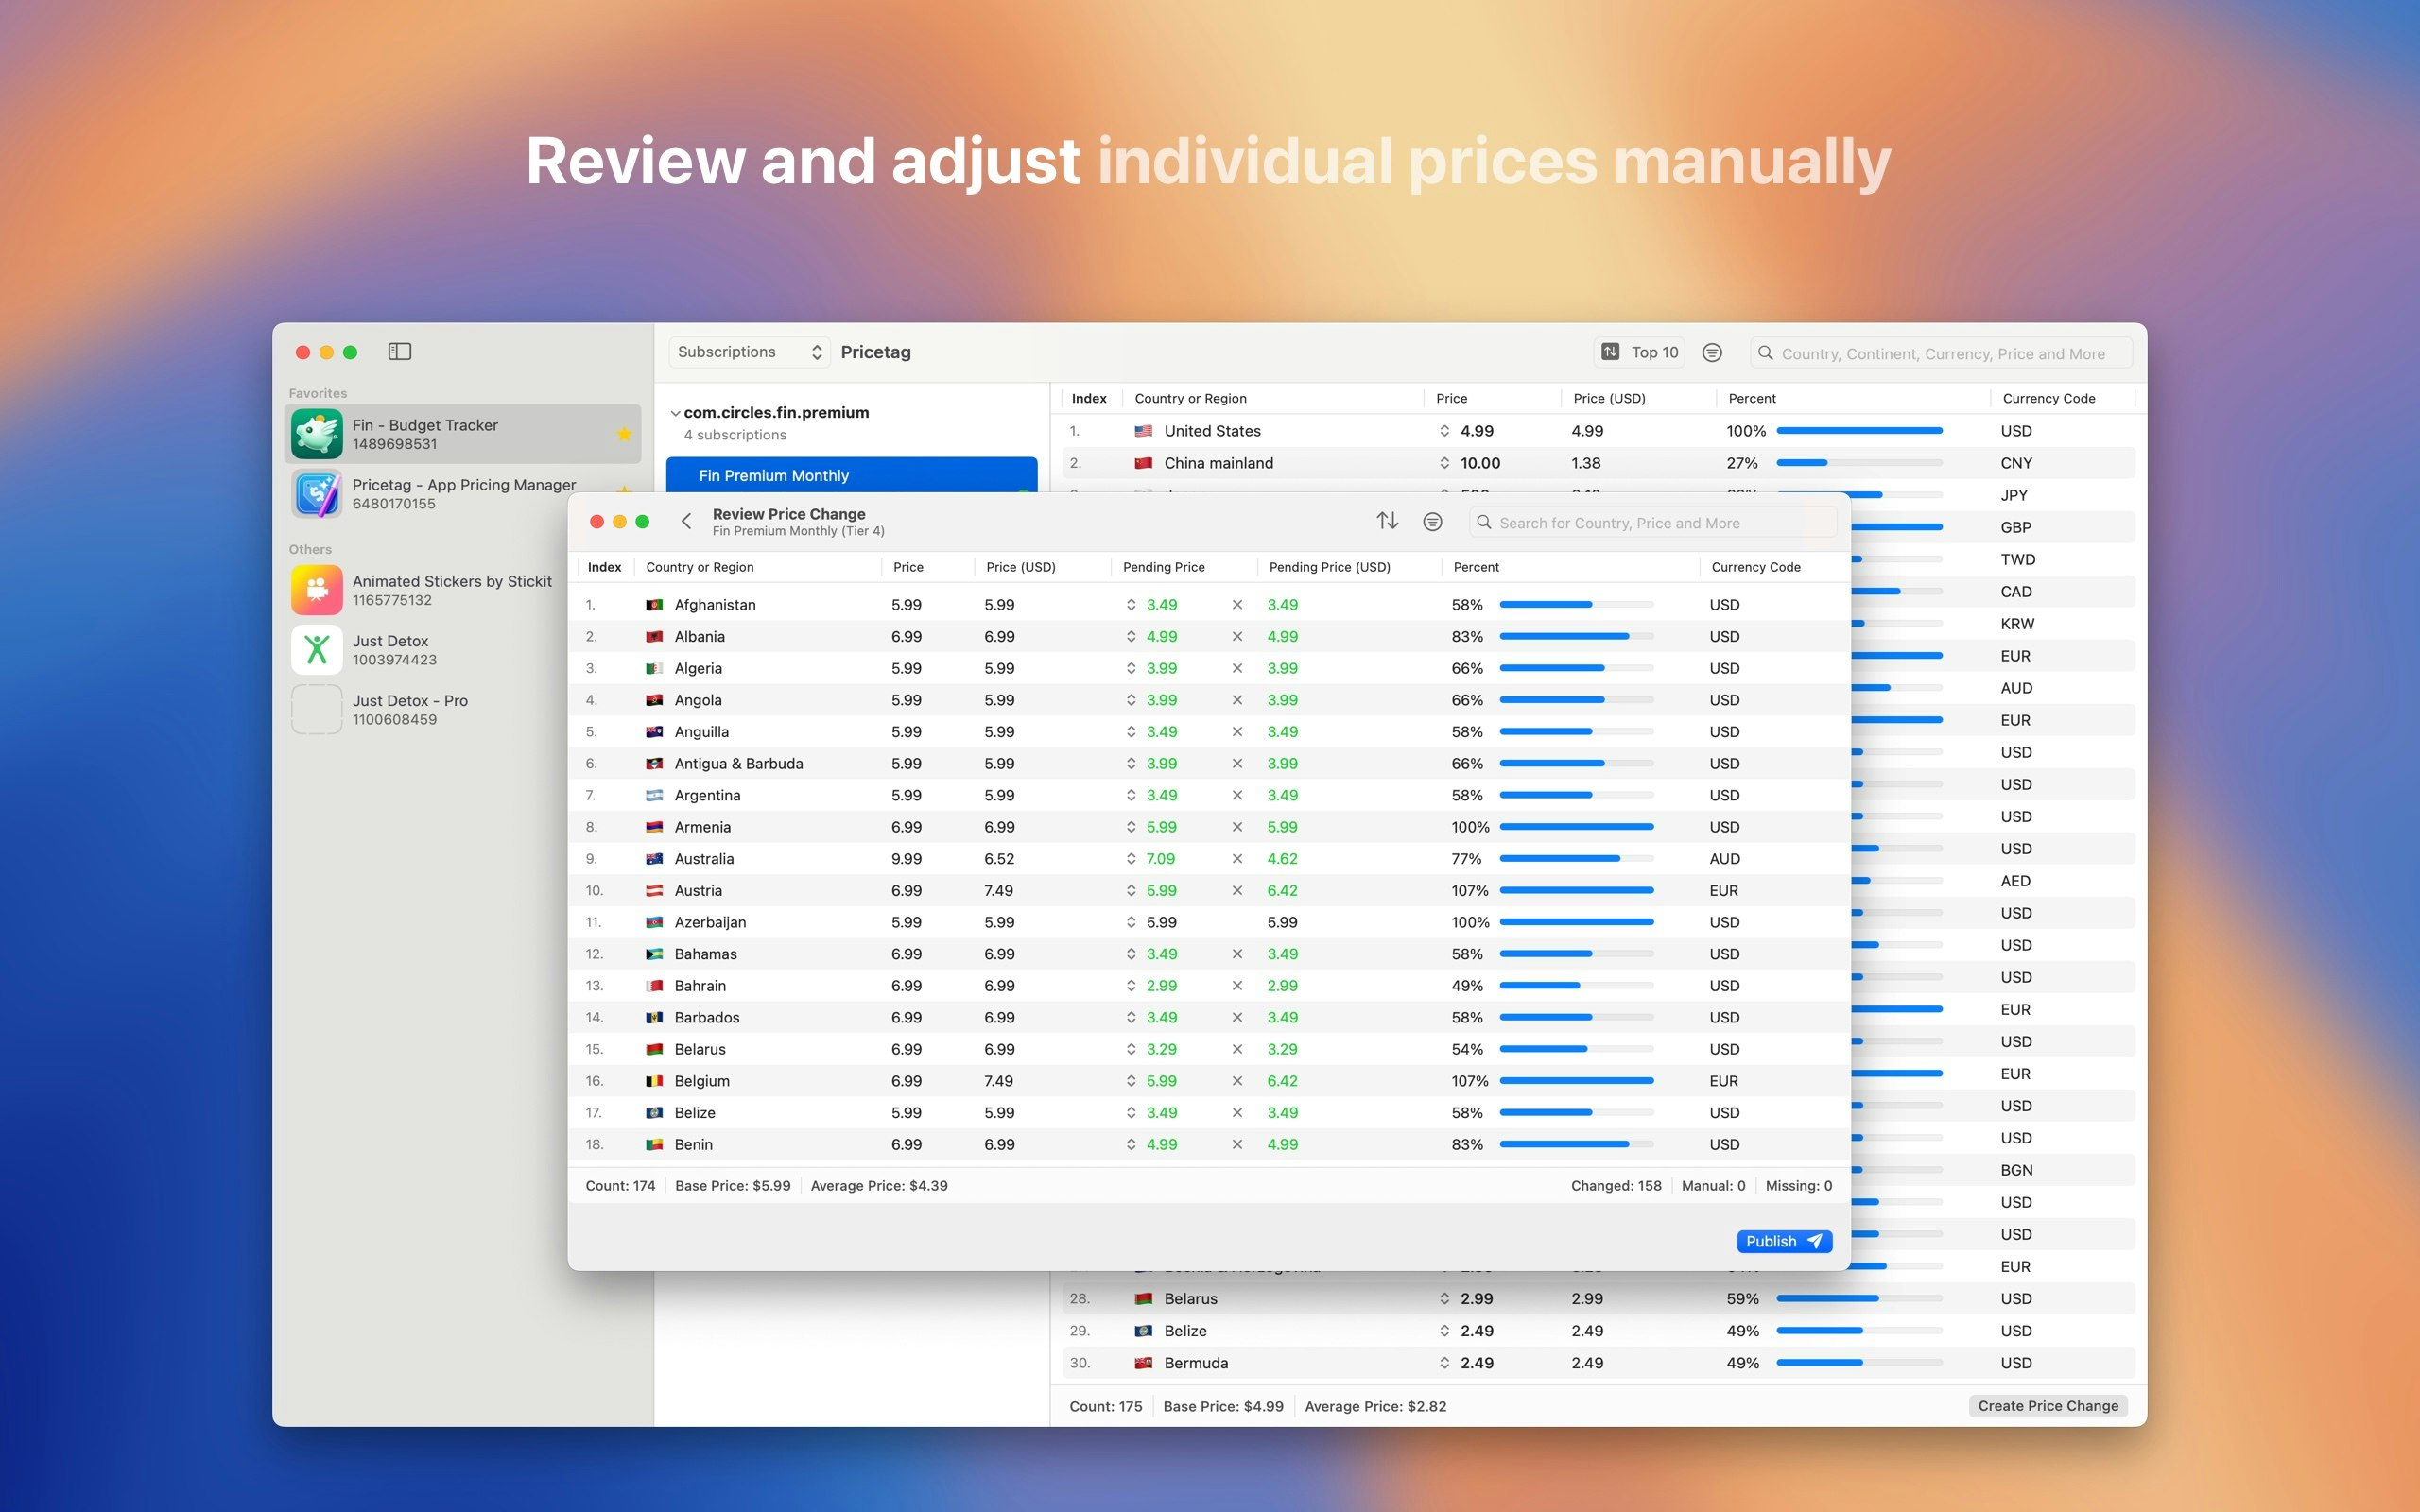Click the Search for Country, Price and More field
This screenshot has height=1512, width=2420.
pos(1652,522)
